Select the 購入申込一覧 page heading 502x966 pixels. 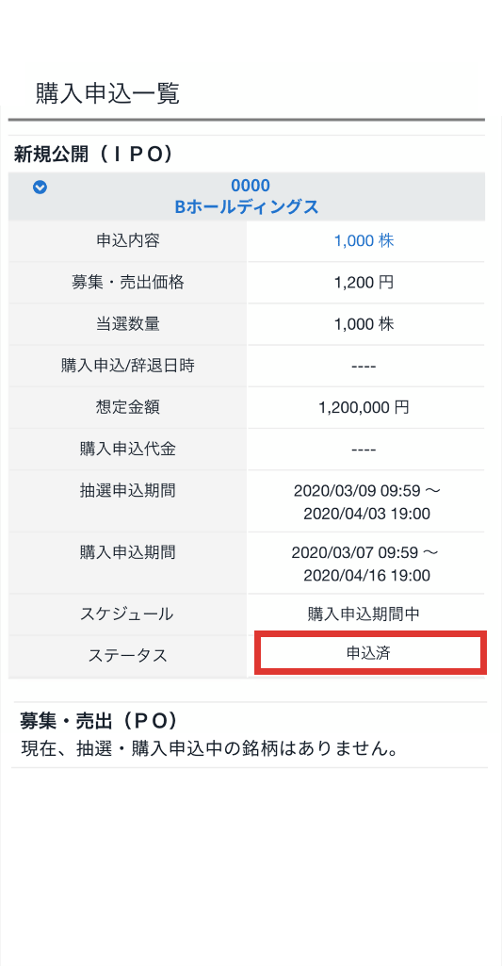pyautogui.click(x=107, y=93)
